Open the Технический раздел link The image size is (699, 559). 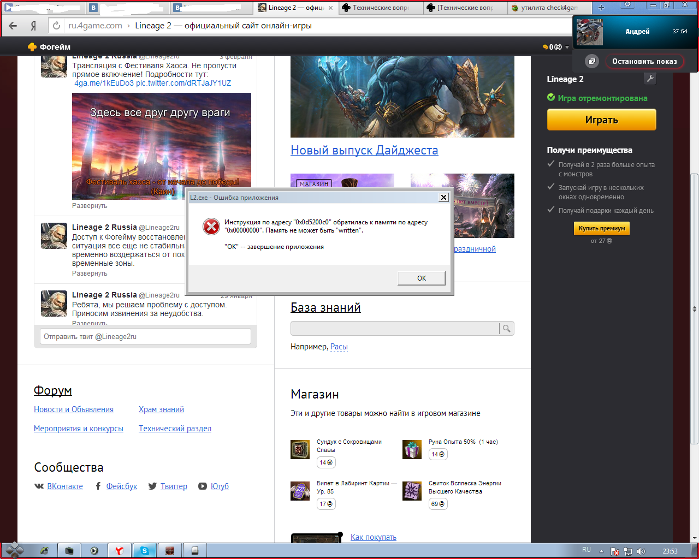(x=175, y=429)
